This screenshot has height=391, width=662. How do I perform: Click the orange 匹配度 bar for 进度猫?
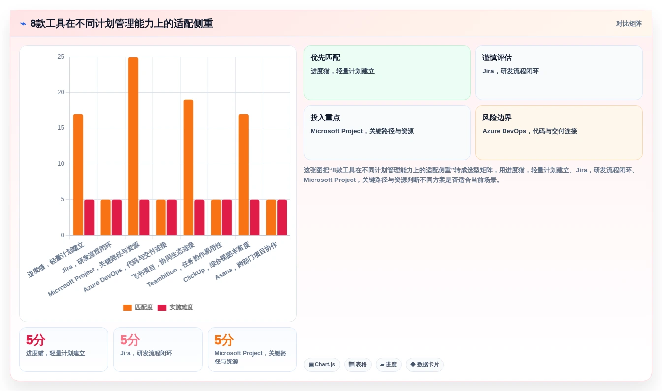coord(78,175)
